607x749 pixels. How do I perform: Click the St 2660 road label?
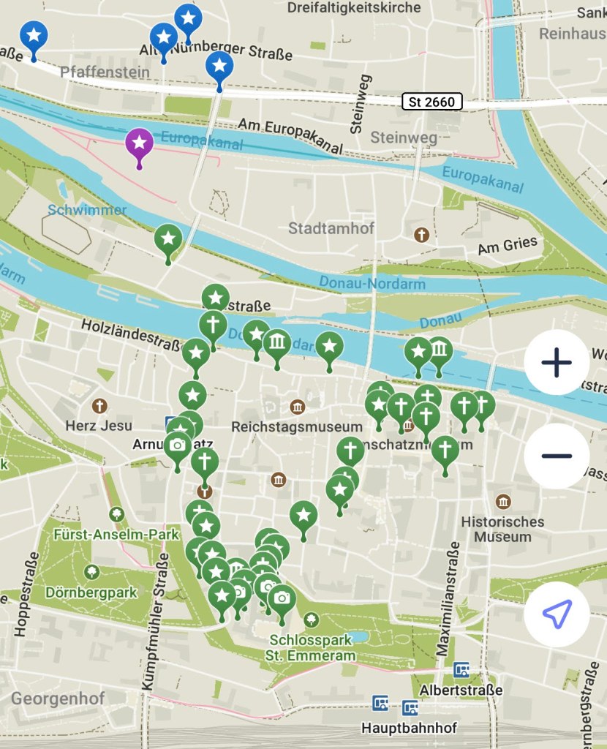click(x=432, y=102)
